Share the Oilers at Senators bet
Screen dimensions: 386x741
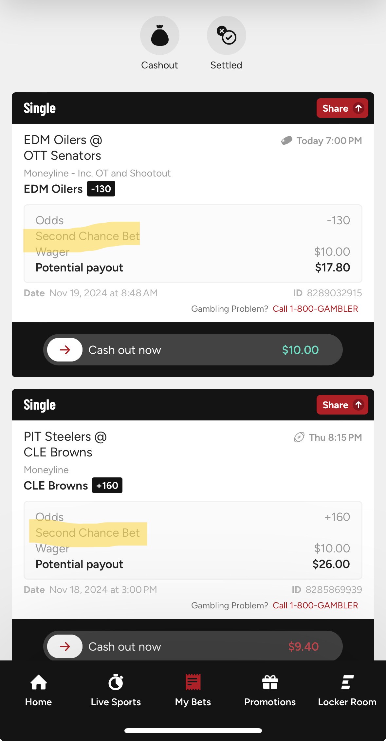pyautogui.click(x=342, y=108)
